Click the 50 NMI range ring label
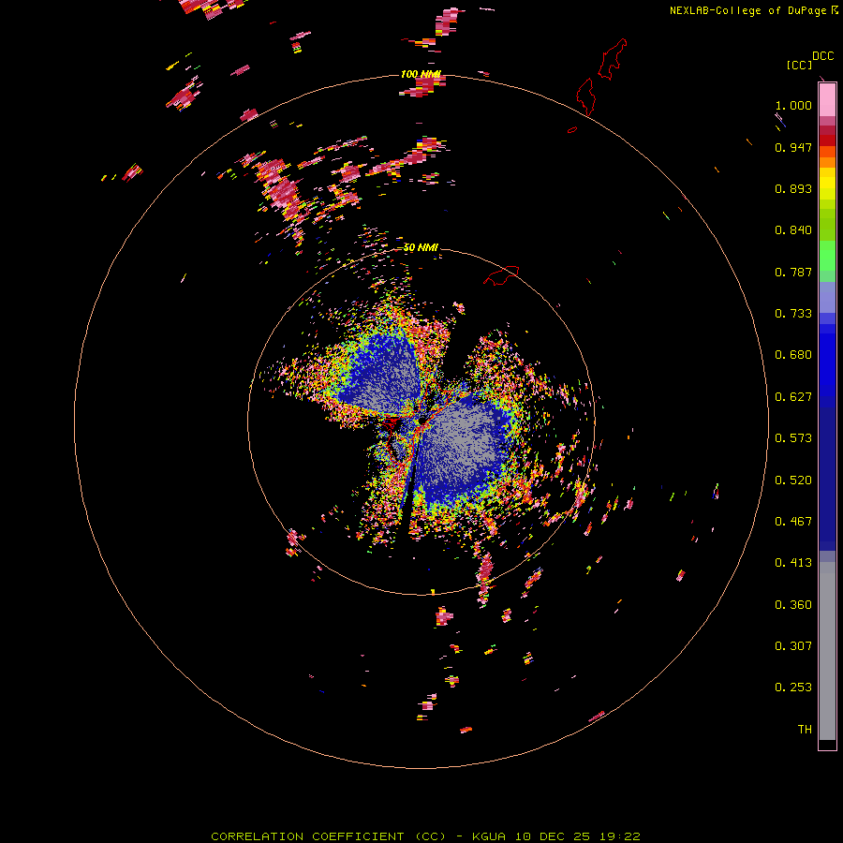Viewport: 843px width, 843px height. 421,248
